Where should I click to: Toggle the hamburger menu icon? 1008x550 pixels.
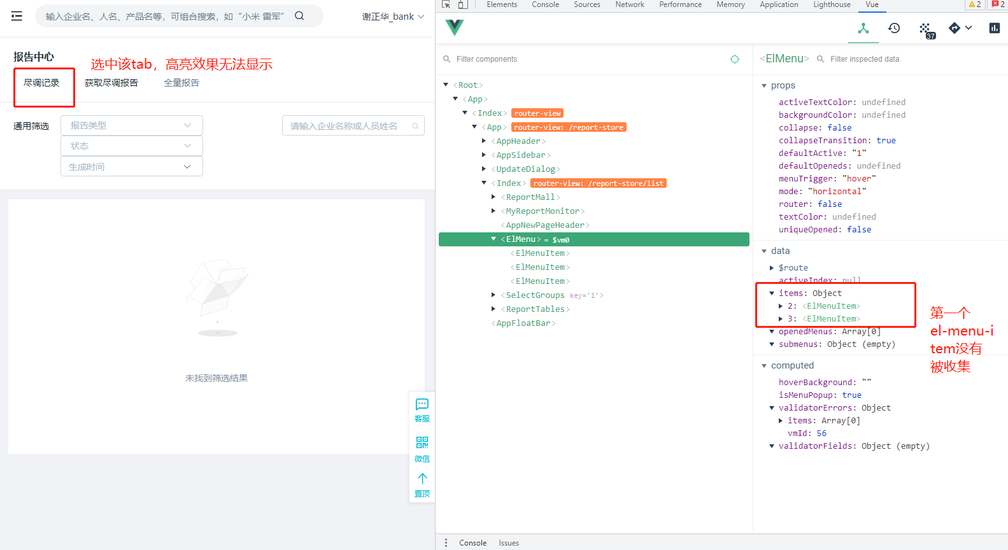(x=17, y=17)
